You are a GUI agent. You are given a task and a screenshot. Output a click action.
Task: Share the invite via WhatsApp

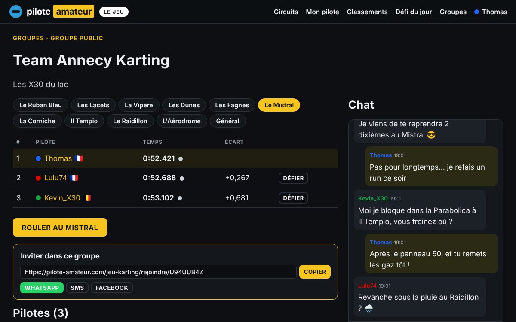click(42, 288)
